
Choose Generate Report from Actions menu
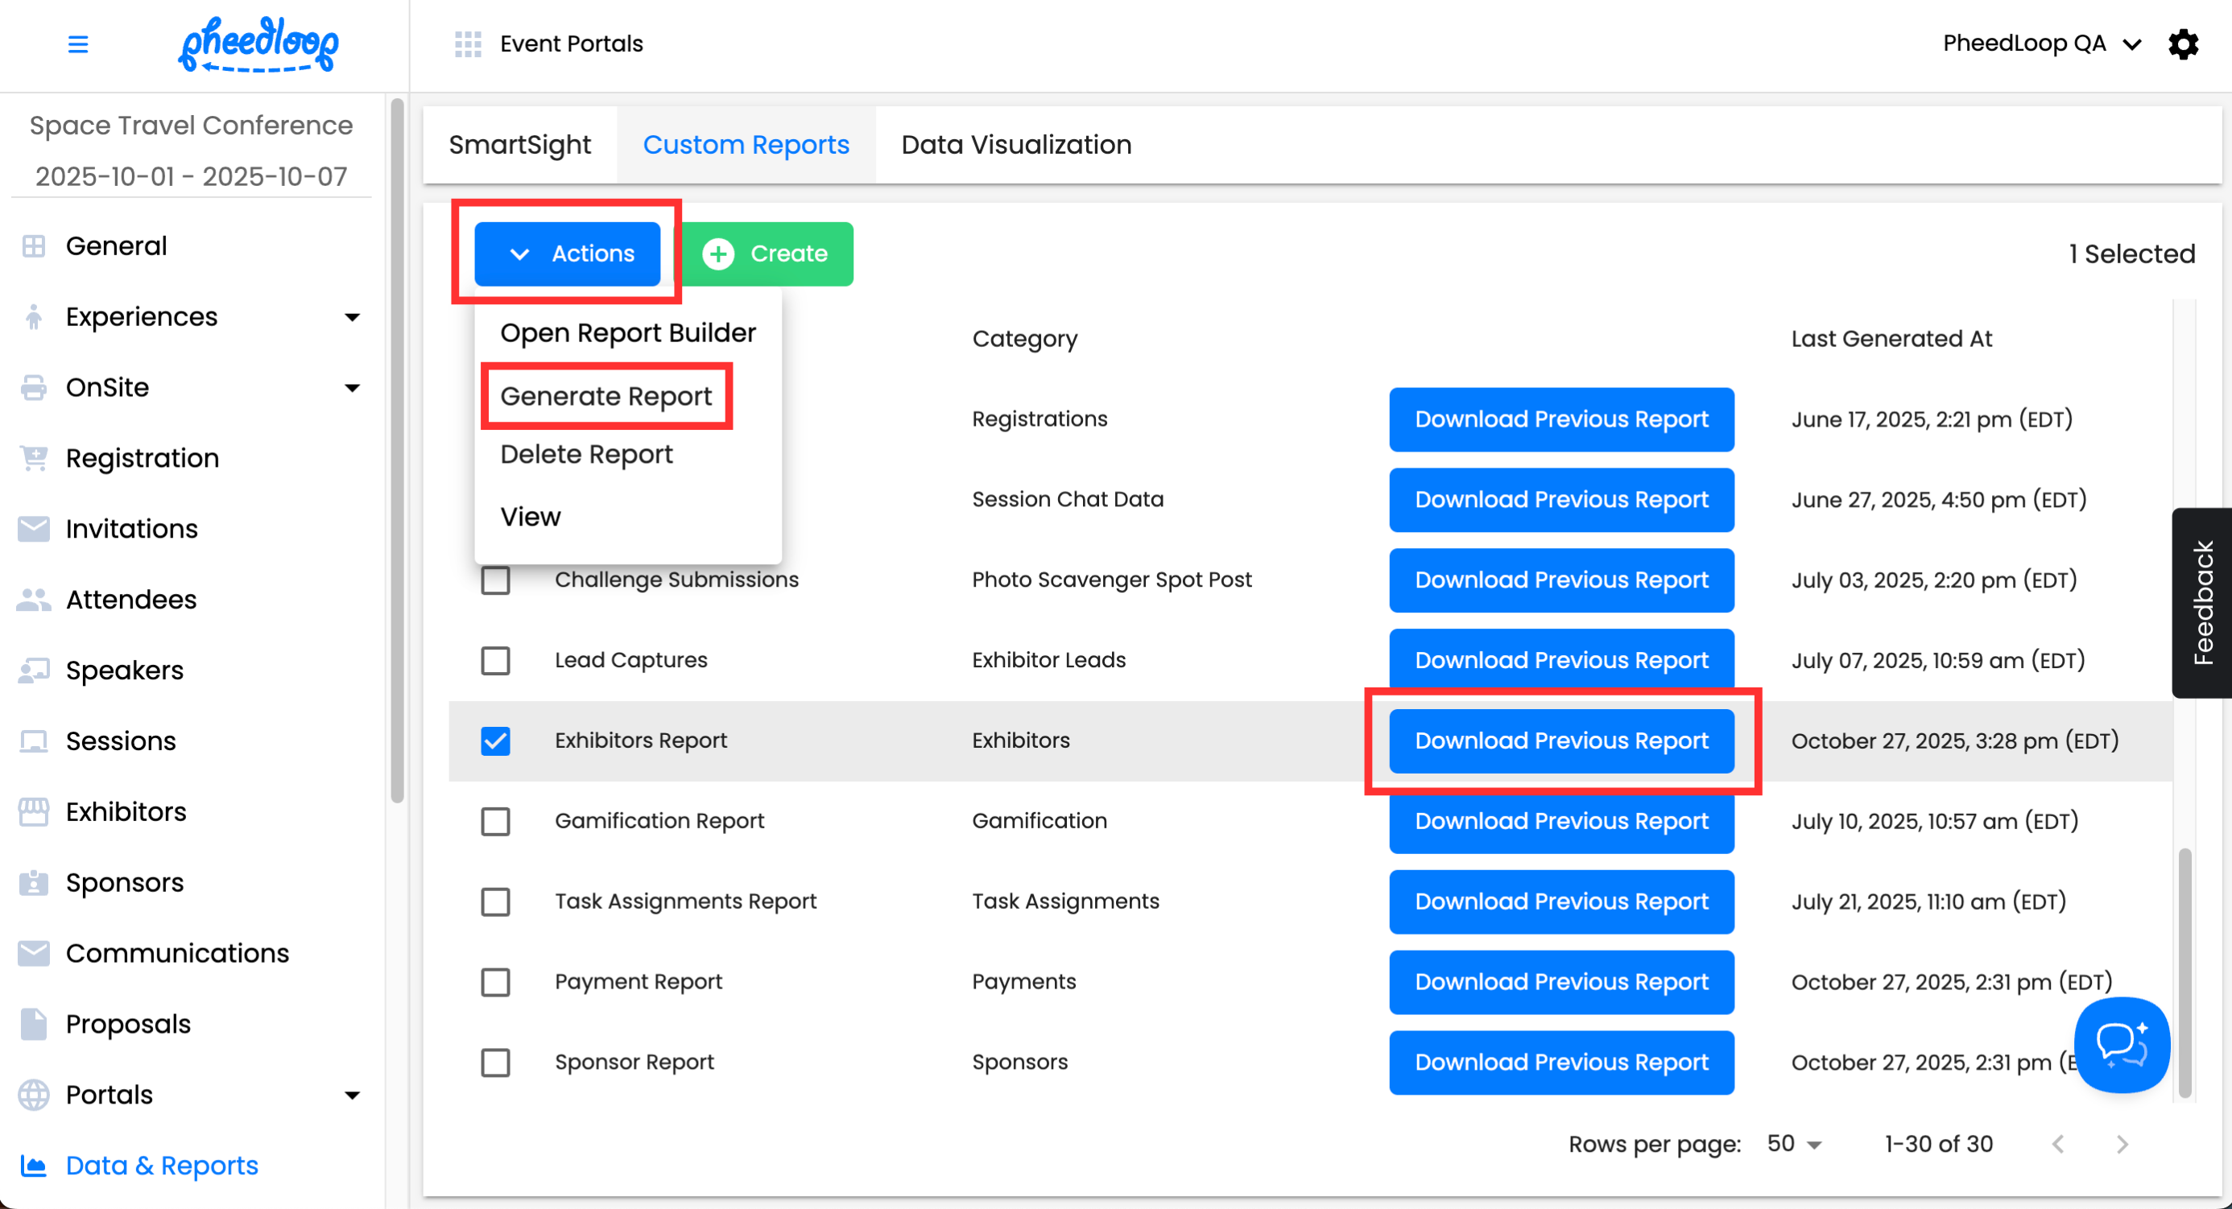point(606,396)
